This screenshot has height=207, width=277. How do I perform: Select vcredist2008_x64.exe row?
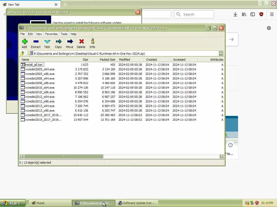pos(122,78)
